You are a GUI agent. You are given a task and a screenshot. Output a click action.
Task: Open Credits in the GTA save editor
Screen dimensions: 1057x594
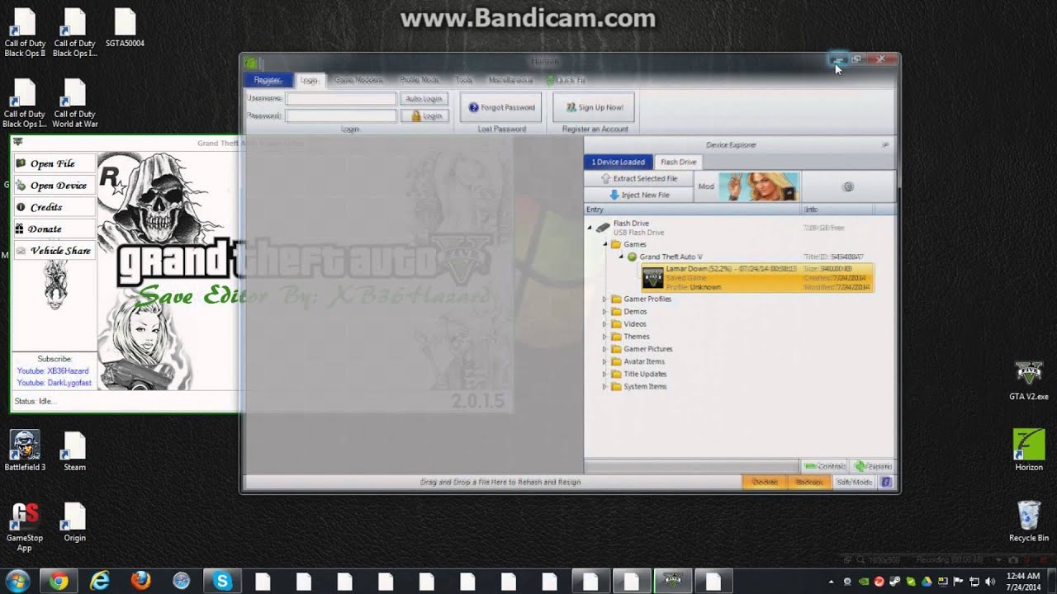[54, 207]
